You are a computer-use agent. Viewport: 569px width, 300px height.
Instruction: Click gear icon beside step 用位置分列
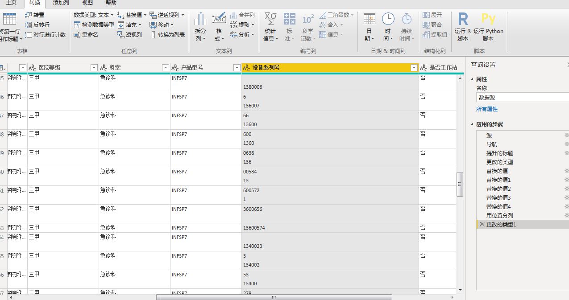(x=566, y=215)
